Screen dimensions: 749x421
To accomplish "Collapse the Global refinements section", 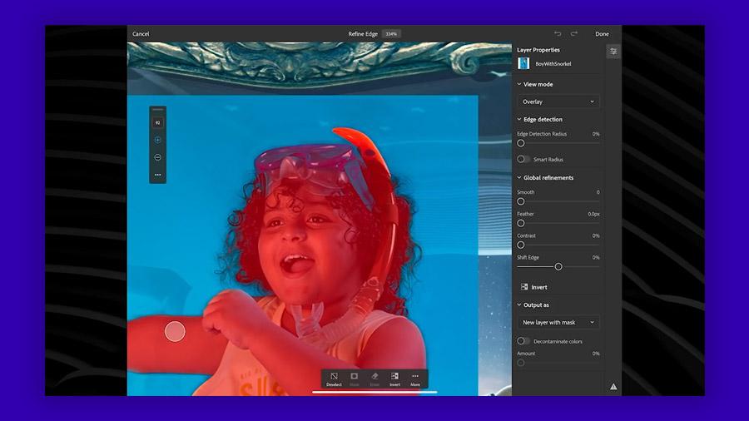I will (519, 177).
